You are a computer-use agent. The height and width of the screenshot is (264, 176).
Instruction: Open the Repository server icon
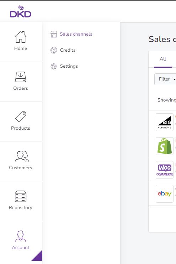click(21, 196)
